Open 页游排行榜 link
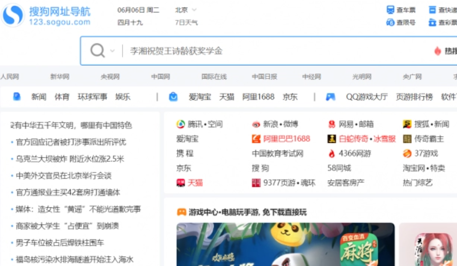Image resolution: width=457 pixels, height=266 pixels. pos(414,97)
